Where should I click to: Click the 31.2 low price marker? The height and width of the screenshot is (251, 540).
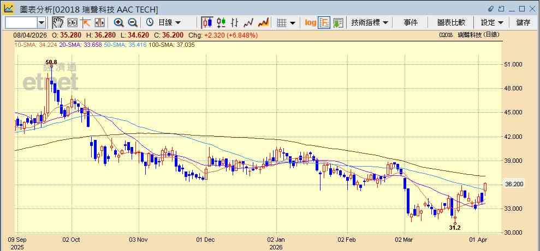455,227
